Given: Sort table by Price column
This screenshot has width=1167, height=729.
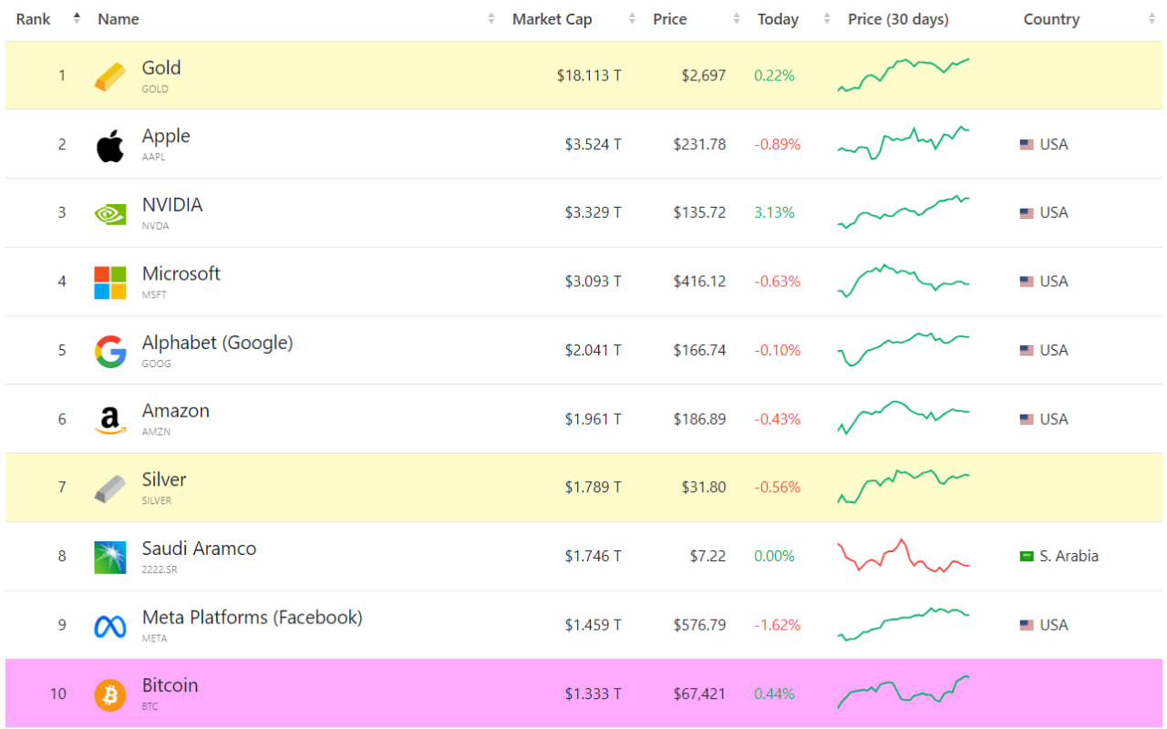Looking at the screenshot, I should 669,19.
